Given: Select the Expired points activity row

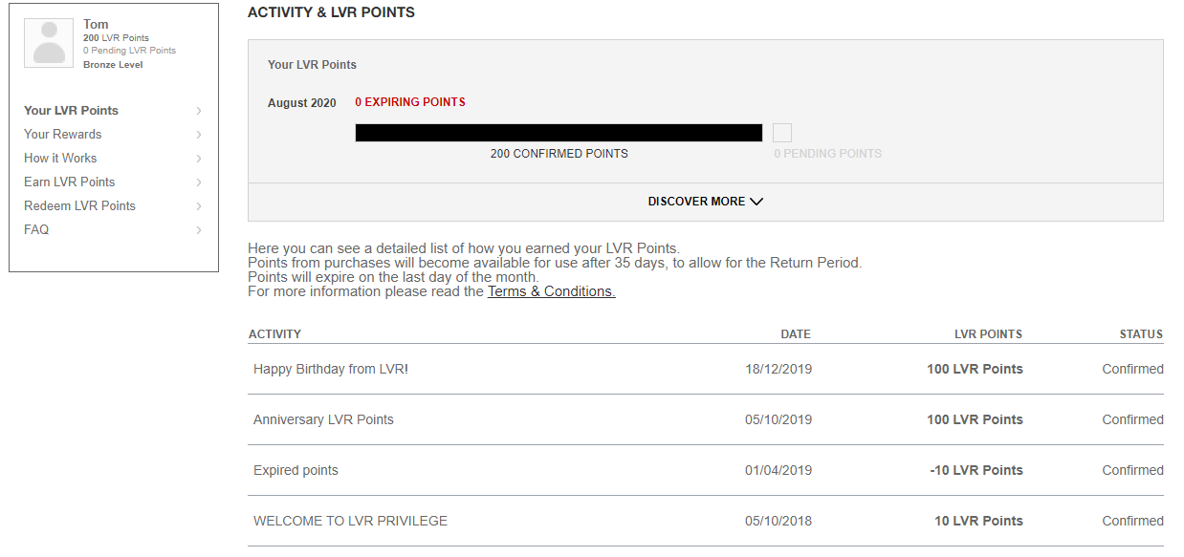Looking at the screenshot, I should pyautogui.click(x=706, y=470).
